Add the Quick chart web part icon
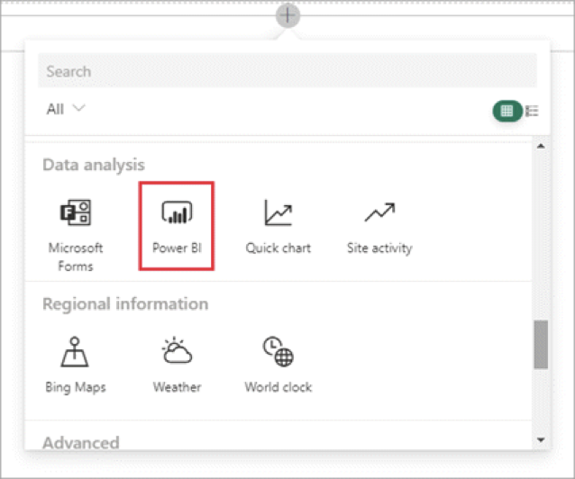The image size is (575, 479). point(278,213)
